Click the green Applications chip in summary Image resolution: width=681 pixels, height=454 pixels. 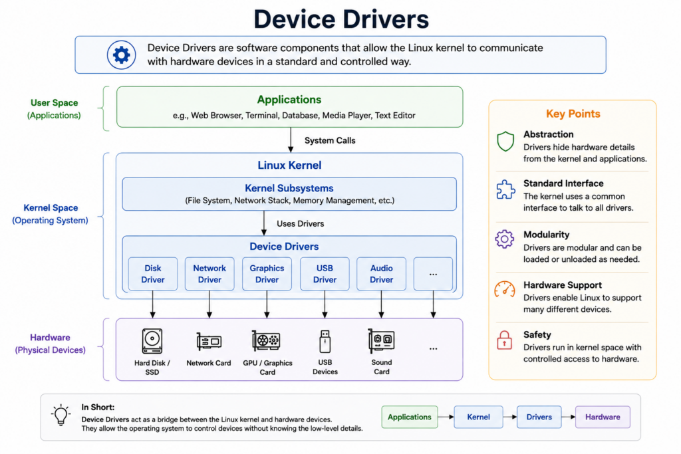click(x=410, y=417)
